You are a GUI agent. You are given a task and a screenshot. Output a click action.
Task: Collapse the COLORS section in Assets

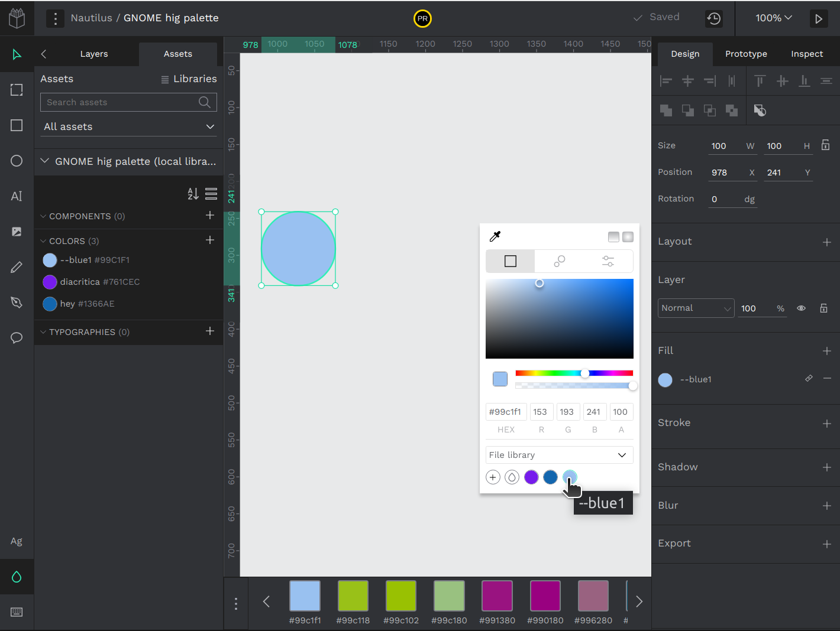(x=43, y=240)
